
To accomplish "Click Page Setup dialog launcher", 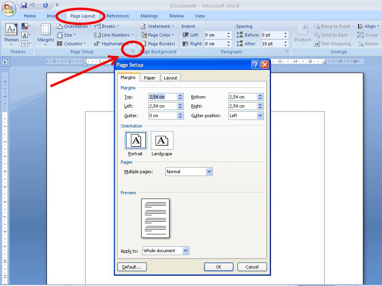I will pyautogui.click(x=133, y=51).
